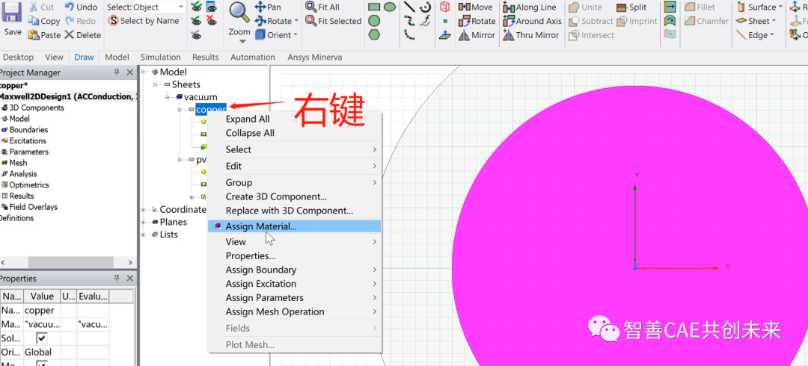Open the Sheet dropdown
808x366 pixels.
[774, 21]
